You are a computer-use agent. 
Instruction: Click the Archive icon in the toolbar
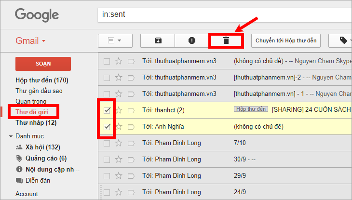click(x=158, y=40)
